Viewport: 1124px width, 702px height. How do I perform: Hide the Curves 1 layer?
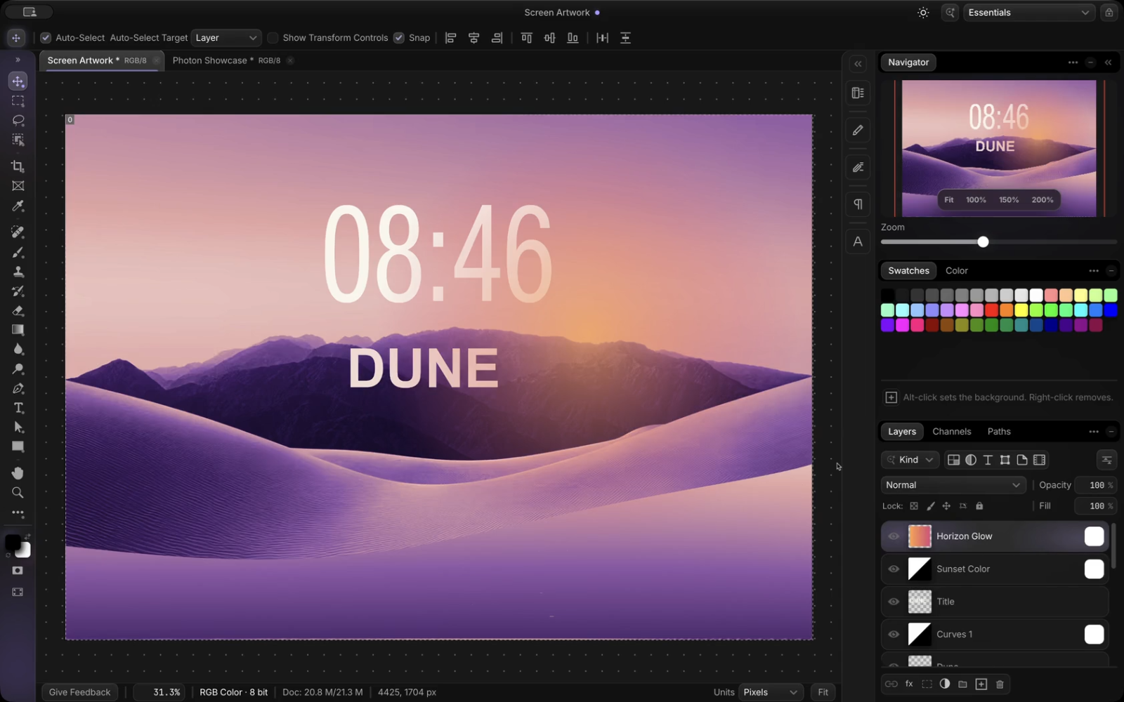click(x=894, y=635)
